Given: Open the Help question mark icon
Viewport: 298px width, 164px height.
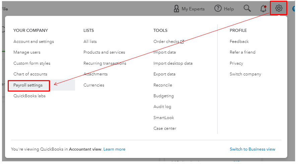Looking at the screenshot, I should 218,9.
